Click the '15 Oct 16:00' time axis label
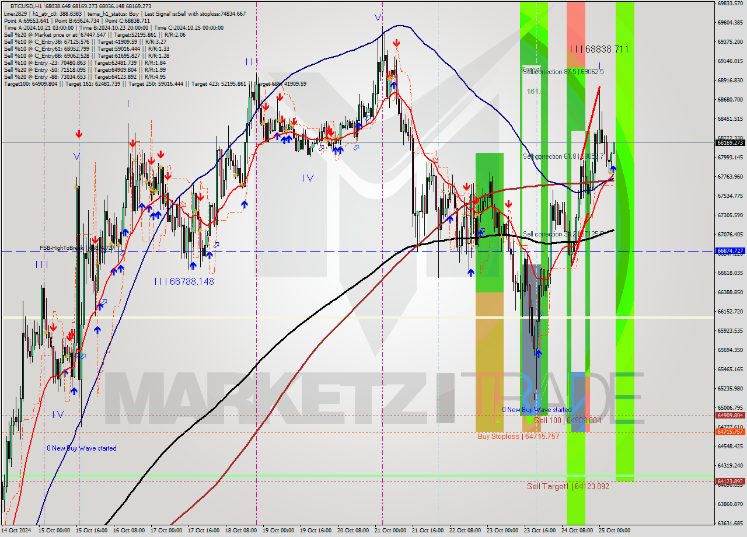The height and width of the screenshot is (537, 747). pos(91,531)
